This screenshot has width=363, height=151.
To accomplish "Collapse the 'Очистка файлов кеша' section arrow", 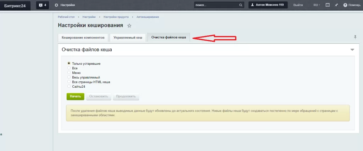I will pos(352,50).
